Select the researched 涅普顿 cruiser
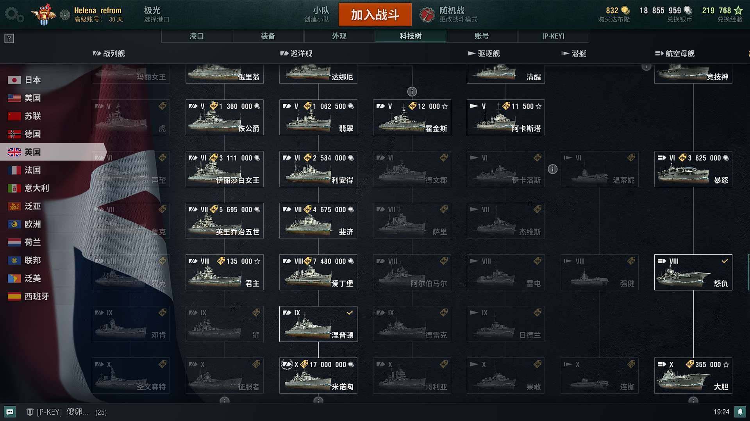The width and height of the screenshot is (750, 421). tap(318, 324)
